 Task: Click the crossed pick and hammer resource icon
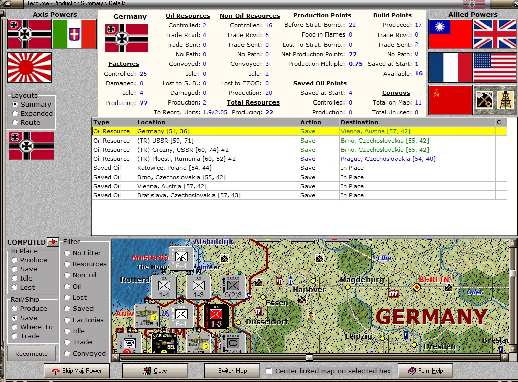pyautogui.click(x=484, y=100)
